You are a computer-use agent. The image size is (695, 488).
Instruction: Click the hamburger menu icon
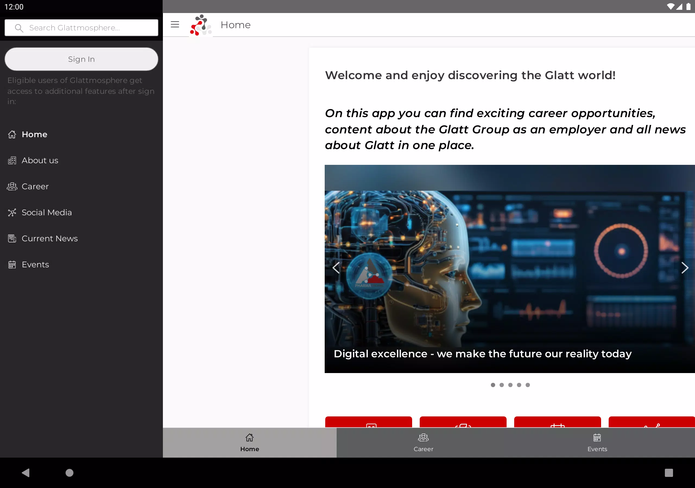[x=175, y=24]
